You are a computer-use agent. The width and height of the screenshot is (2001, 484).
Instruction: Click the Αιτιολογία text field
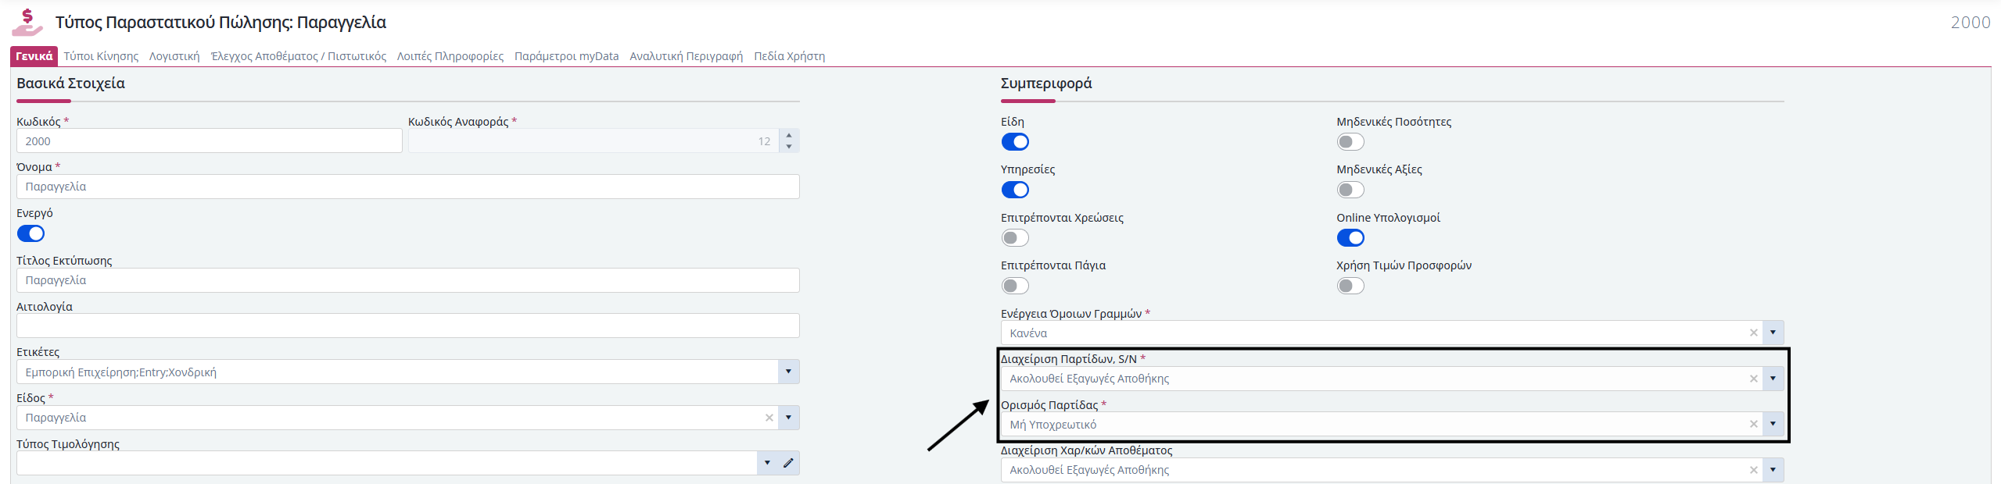tap(407, 326)
